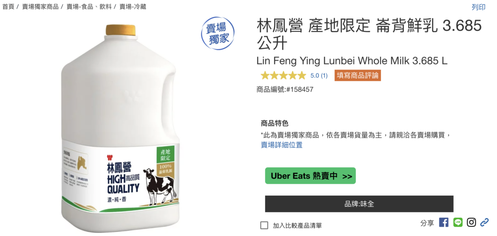
Task: Click the 賣場獨家 round badge
Action: [218, 33]
